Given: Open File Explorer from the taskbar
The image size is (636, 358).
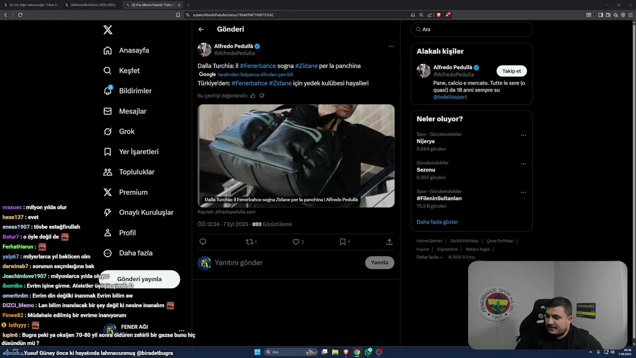Looking at the screenshot, I should pos(335,352).
